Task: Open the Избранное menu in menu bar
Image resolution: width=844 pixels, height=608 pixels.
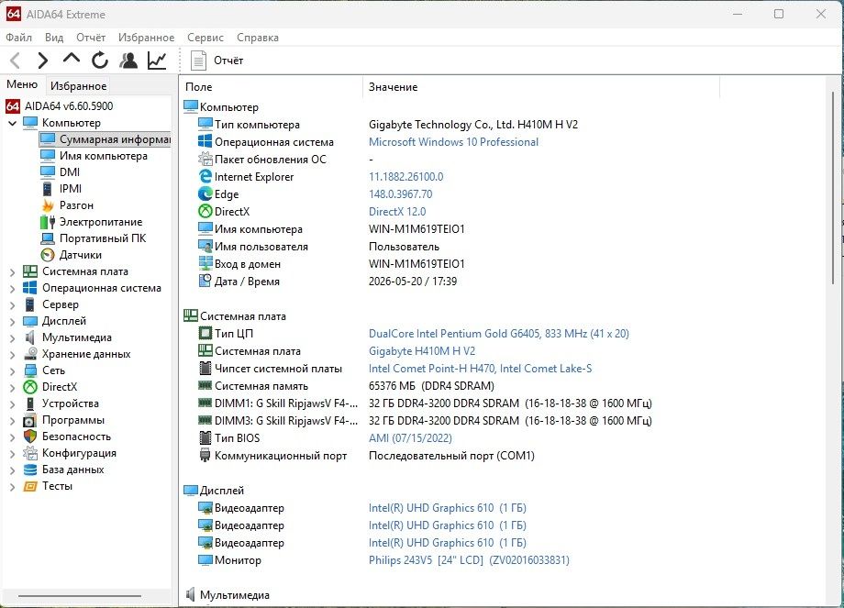Action: [147, 38]
